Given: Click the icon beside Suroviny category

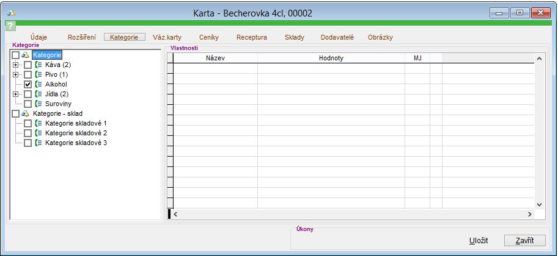Looking at the screenshot, I should (39, 104).
